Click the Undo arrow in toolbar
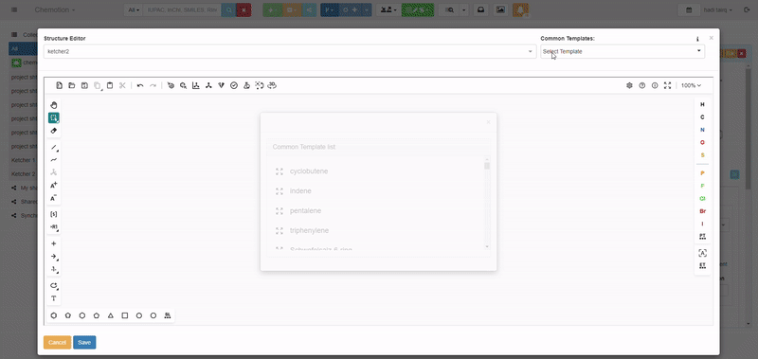758x359 pixels. click(140, 85)
